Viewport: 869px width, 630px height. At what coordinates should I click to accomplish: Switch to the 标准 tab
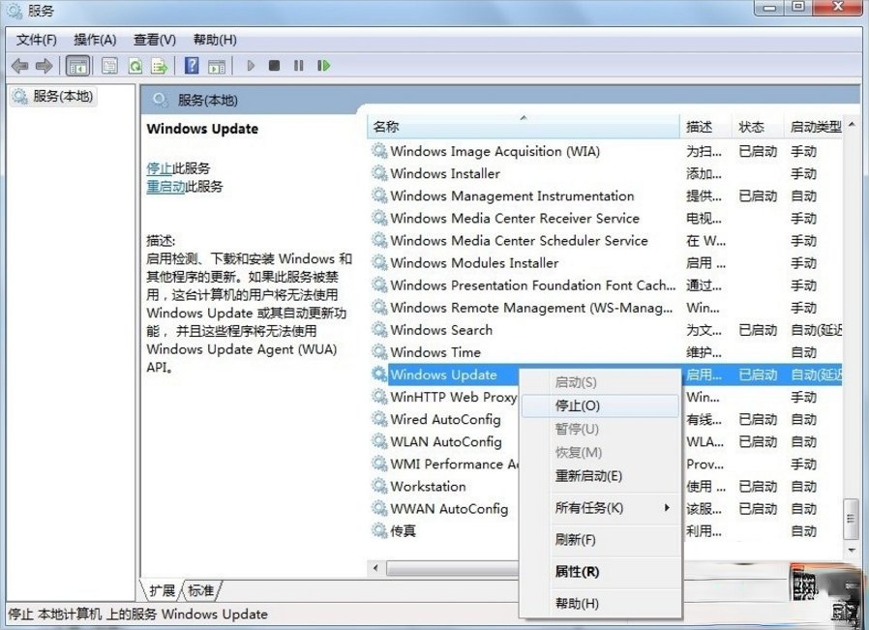point(200,590)
